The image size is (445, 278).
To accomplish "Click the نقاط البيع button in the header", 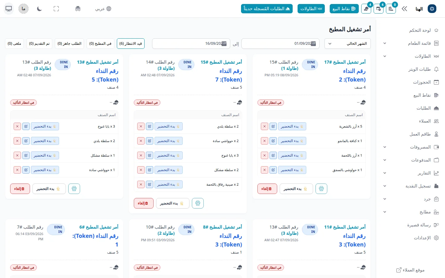I will 344,9.
